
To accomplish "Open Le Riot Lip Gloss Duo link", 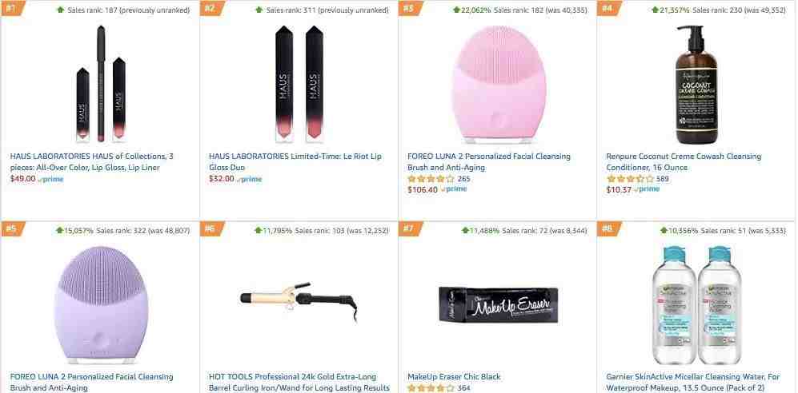I will [295, 162].
